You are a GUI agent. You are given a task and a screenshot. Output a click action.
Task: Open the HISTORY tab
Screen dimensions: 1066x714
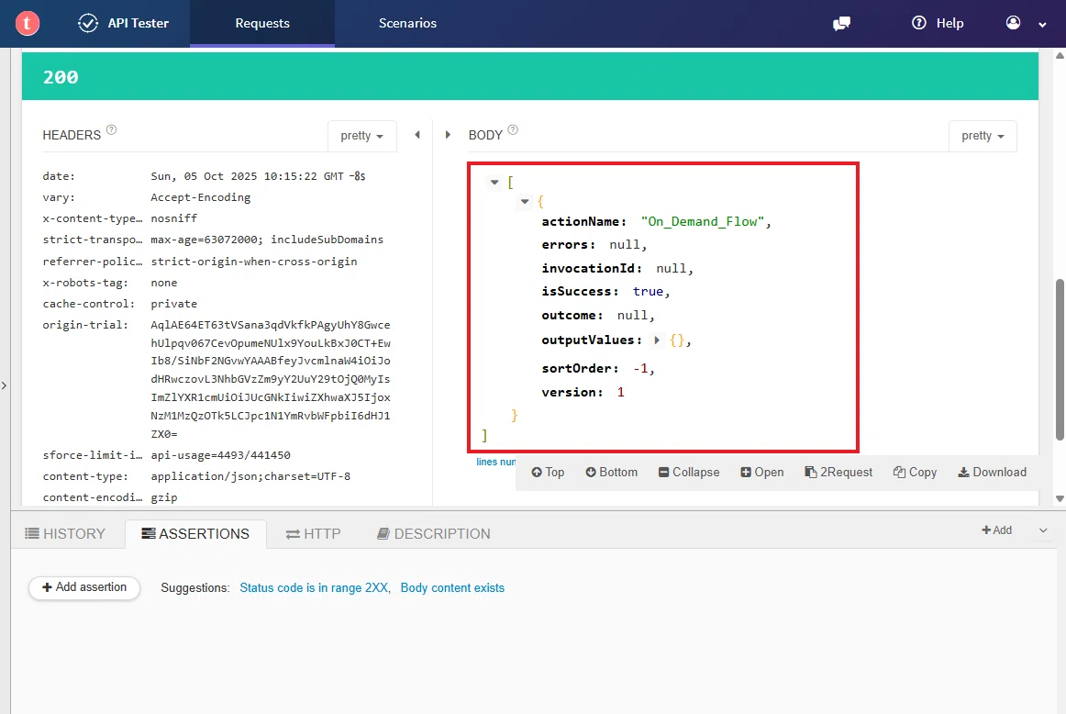click(65, 534)
